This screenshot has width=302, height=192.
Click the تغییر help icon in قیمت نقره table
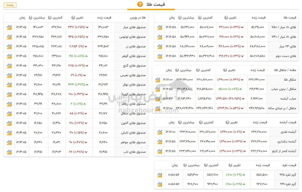click(x=230, y=165)
